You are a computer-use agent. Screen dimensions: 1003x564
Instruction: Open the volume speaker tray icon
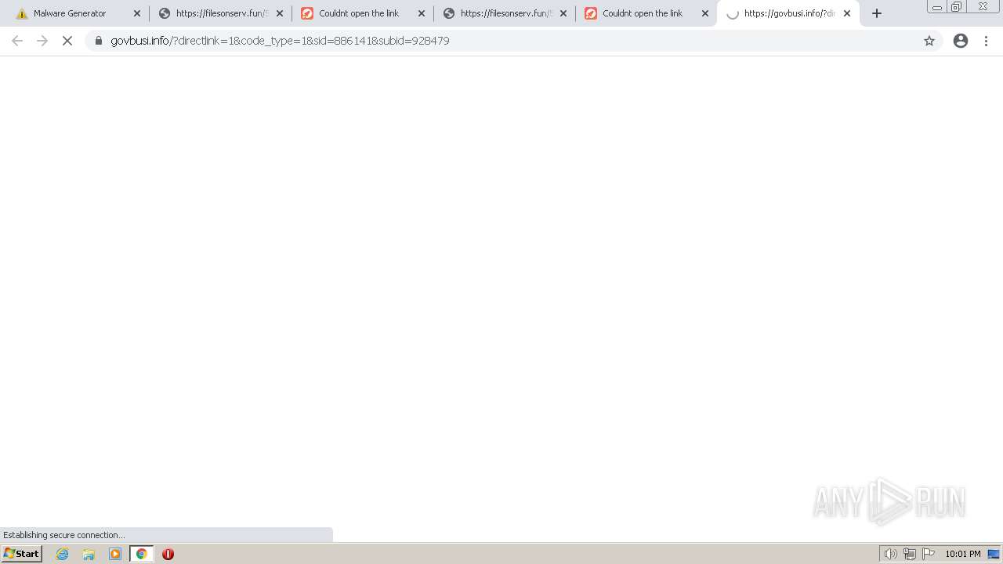(890, 554)
